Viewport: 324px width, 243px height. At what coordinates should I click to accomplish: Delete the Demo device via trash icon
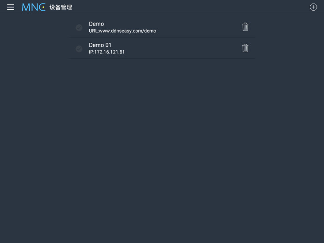[245, 27]
